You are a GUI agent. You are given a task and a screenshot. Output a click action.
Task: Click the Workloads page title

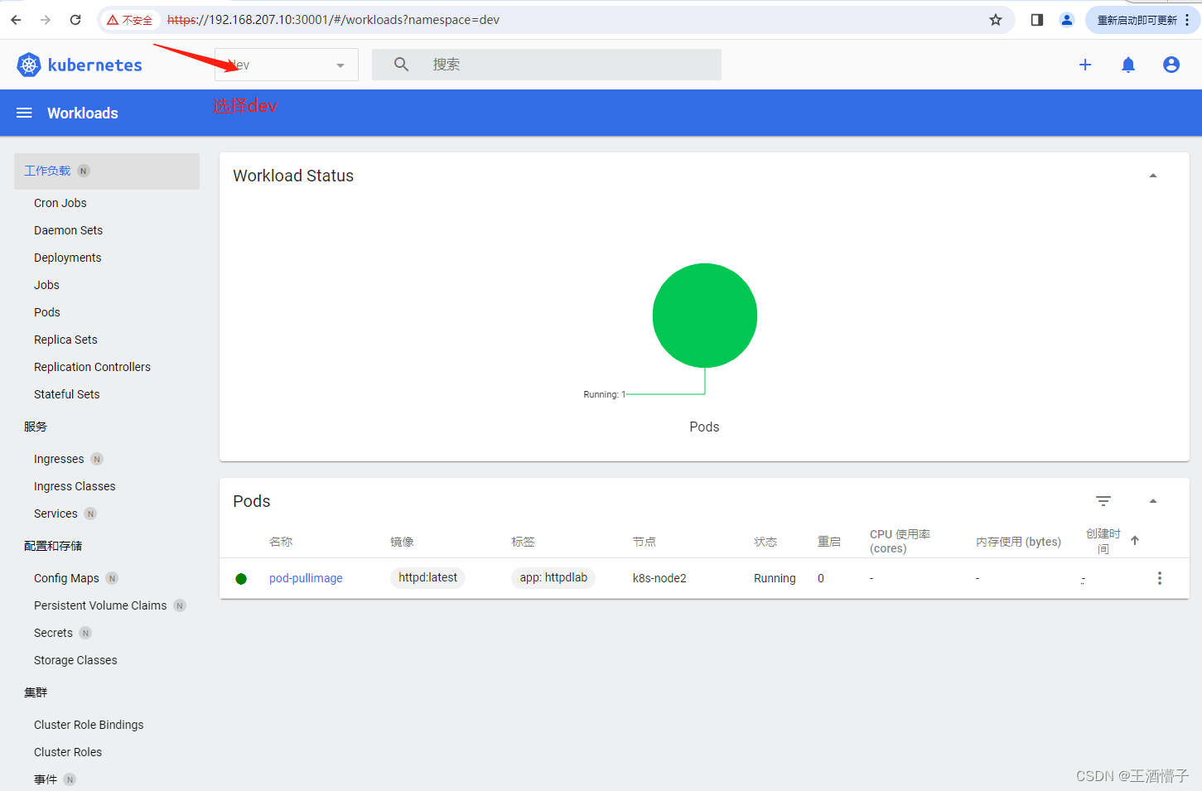(83, 113)
